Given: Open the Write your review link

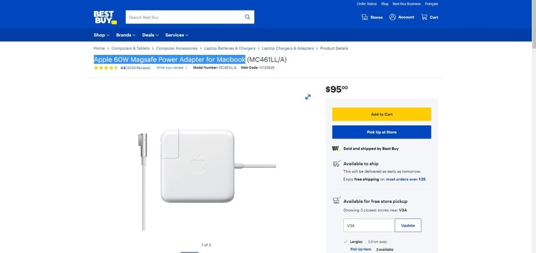Looking at the screenshot, I should 171,67.
